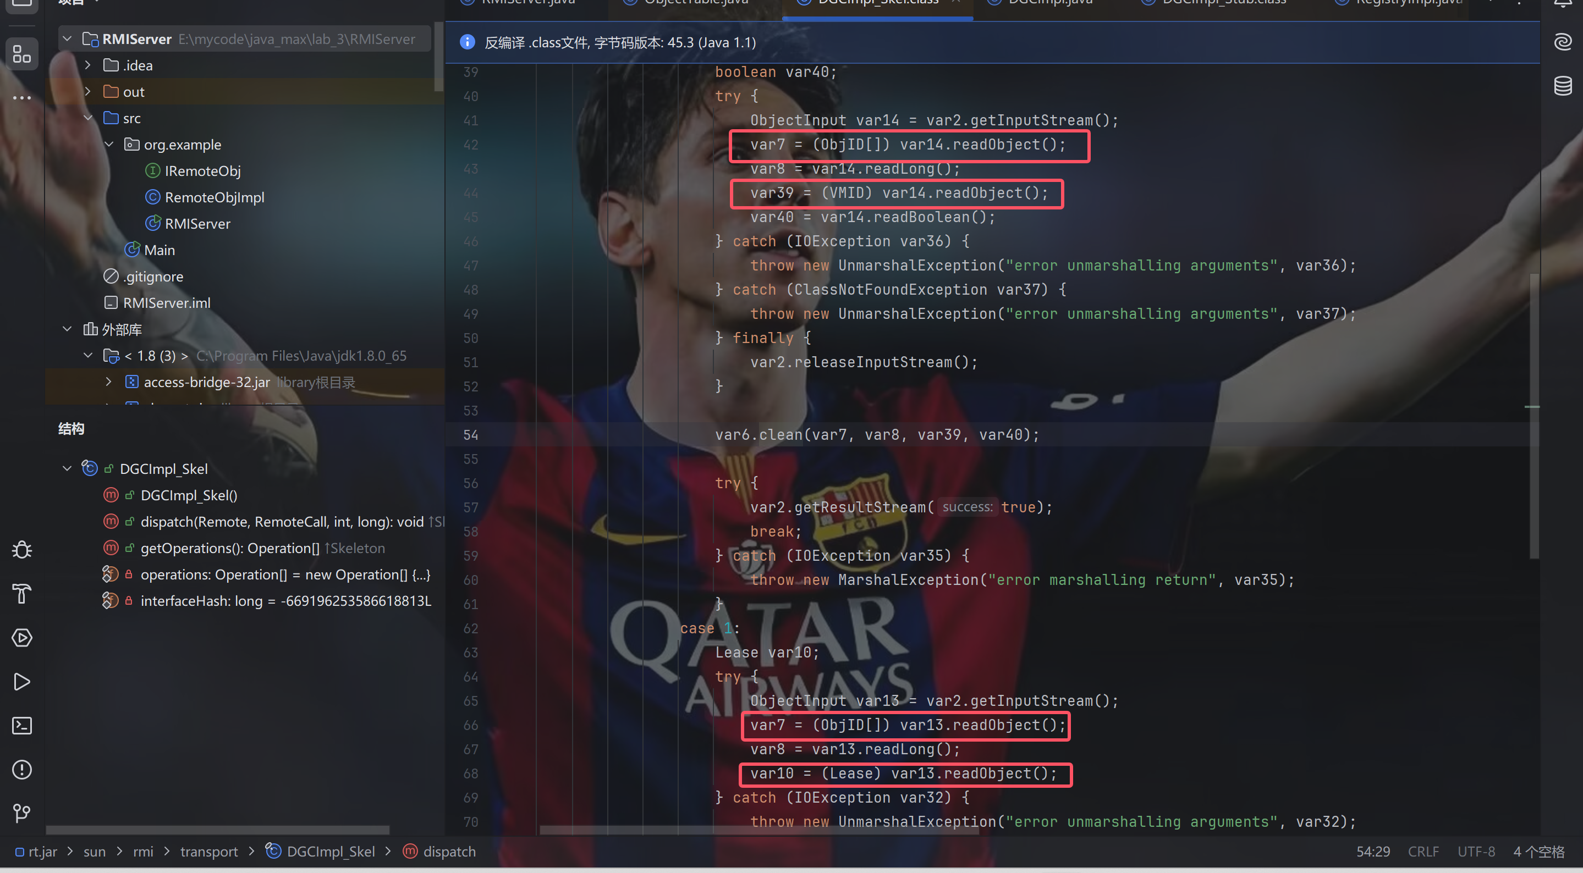Collapse the JDK 1.8 (3) node
Screen dimensions: 1583x873
tap(88, 355)
